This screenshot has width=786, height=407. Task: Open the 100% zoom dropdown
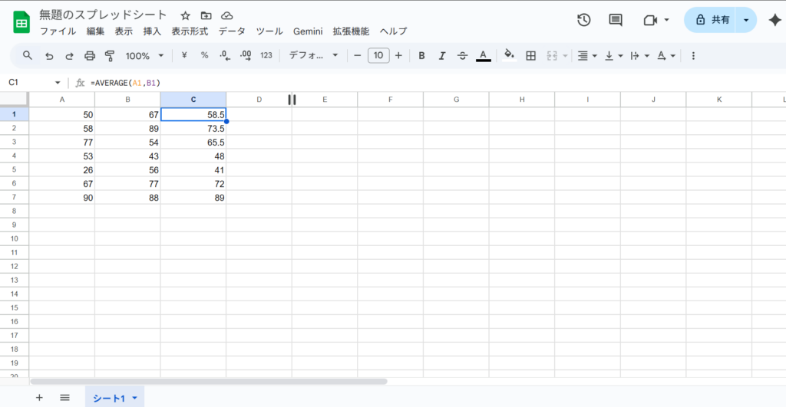click(144, 56)
